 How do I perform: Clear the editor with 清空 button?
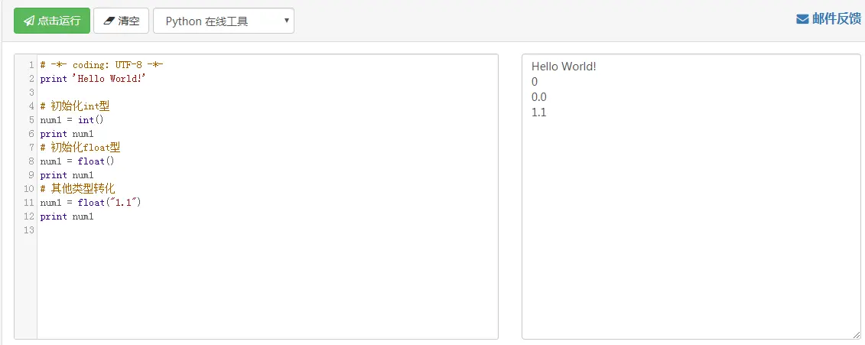122,21
